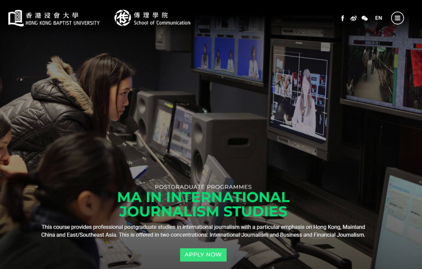Open the WeChat icon link
The height and width of the screenshot is (269, 422).
365,18
